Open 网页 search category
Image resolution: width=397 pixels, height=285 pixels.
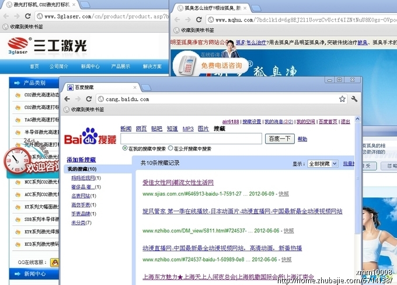(x=141, y=128)
